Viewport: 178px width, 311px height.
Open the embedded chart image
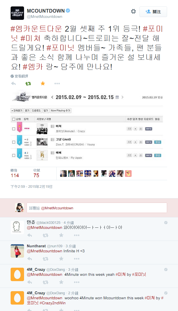coord(87,126)
